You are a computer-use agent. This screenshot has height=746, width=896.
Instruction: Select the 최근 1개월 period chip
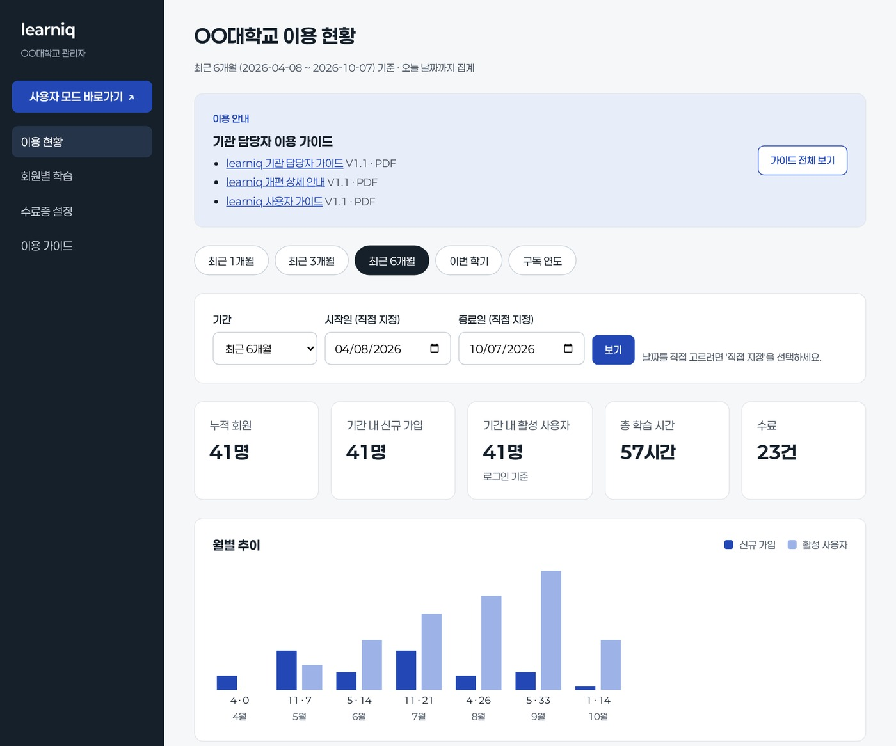(x=231, y=260)
